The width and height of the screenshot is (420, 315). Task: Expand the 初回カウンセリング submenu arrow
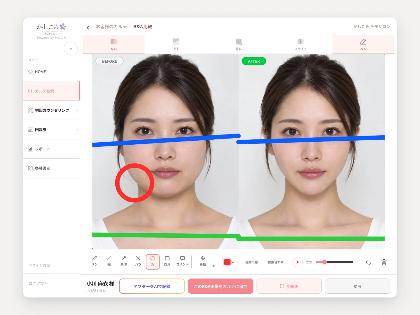click(77, 111)
